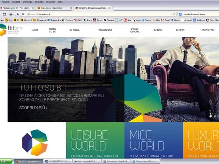The width and height of the screenshot is (219, 164).
Task: Open Bit NOW navigation item
Action: click(x=158, y=30)
